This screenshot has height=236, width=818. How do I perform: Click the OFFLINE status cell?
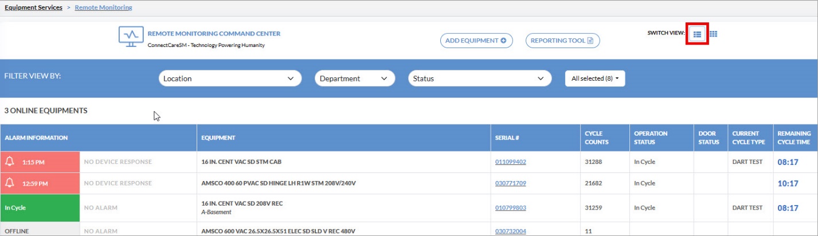(x=40, y=230)
